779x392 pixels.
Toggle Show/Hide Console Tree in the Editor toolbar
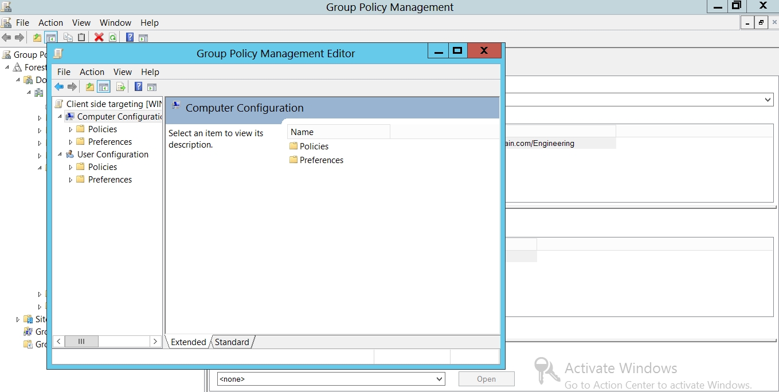[x=104, y=87]
